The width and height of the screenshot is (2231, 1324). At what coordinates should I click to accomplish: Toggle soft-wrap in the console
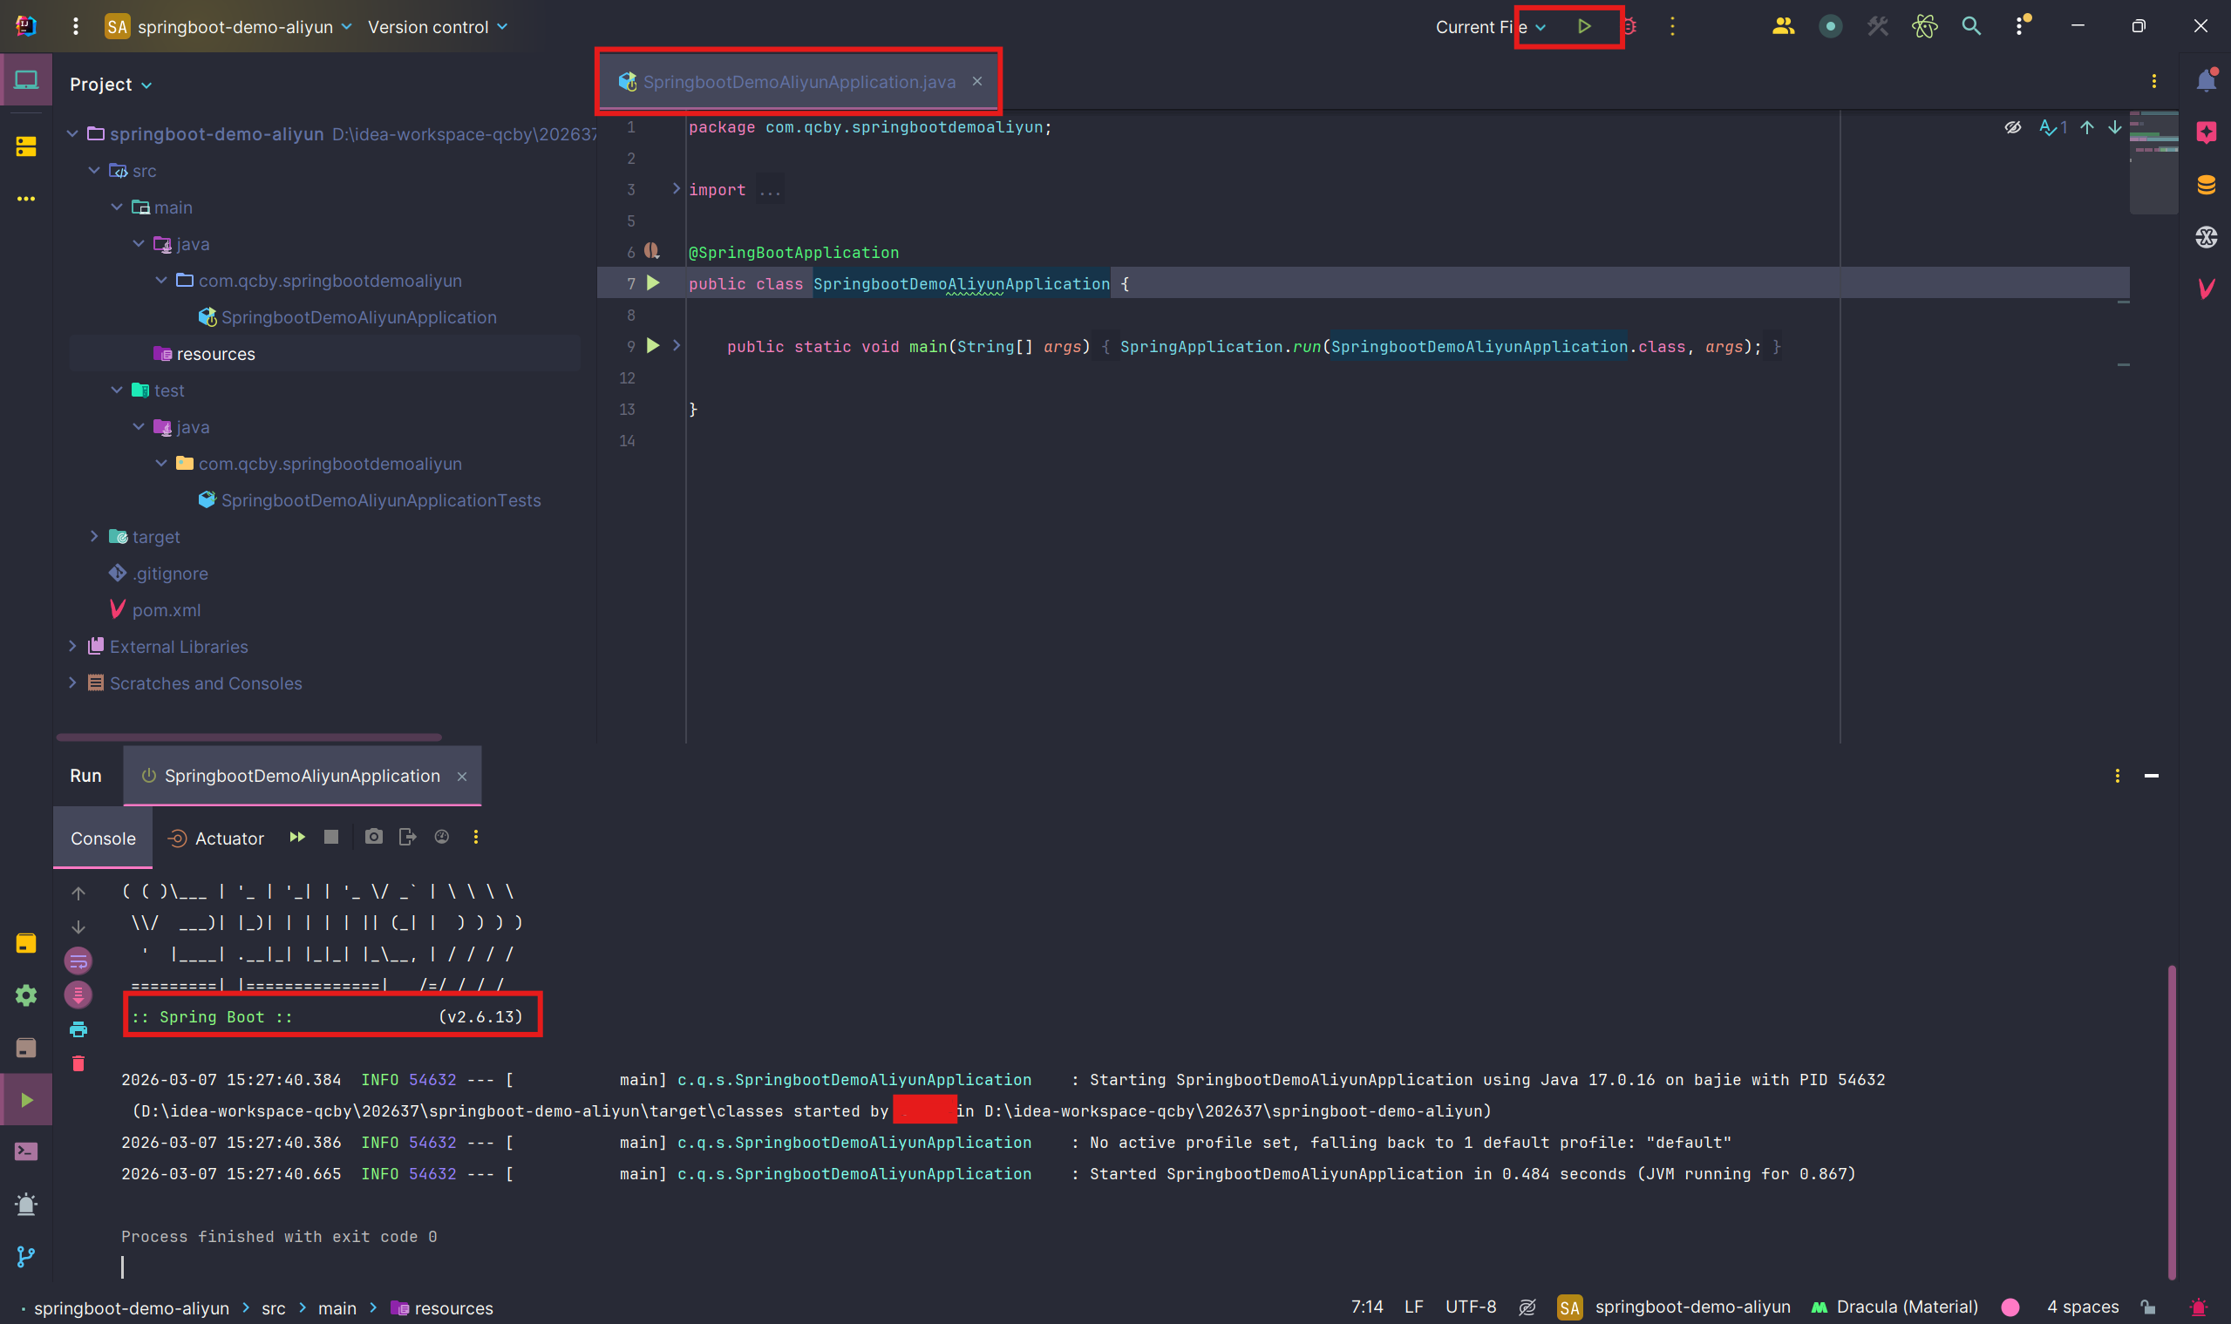[78, 961]
